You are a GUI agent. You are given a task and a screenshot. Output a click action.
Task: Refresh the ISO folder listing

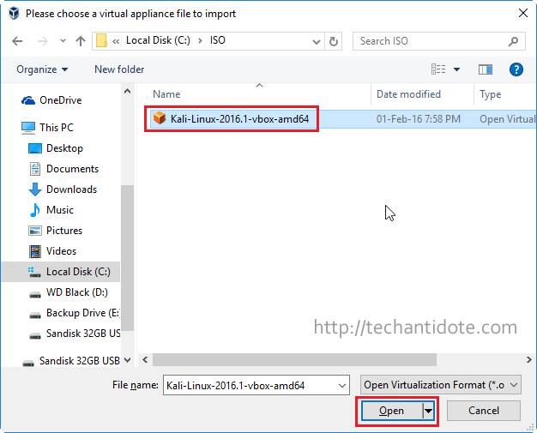[x=333, y=41]
